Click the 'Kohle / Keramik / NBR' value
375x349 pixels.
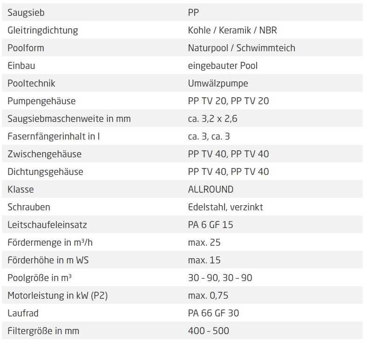(x=232, y=30)
